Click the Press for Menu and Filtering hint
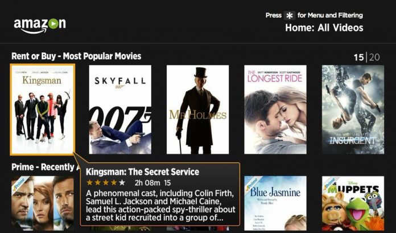The width and height of the screenshot is (396, 233). tap(314, 15)
